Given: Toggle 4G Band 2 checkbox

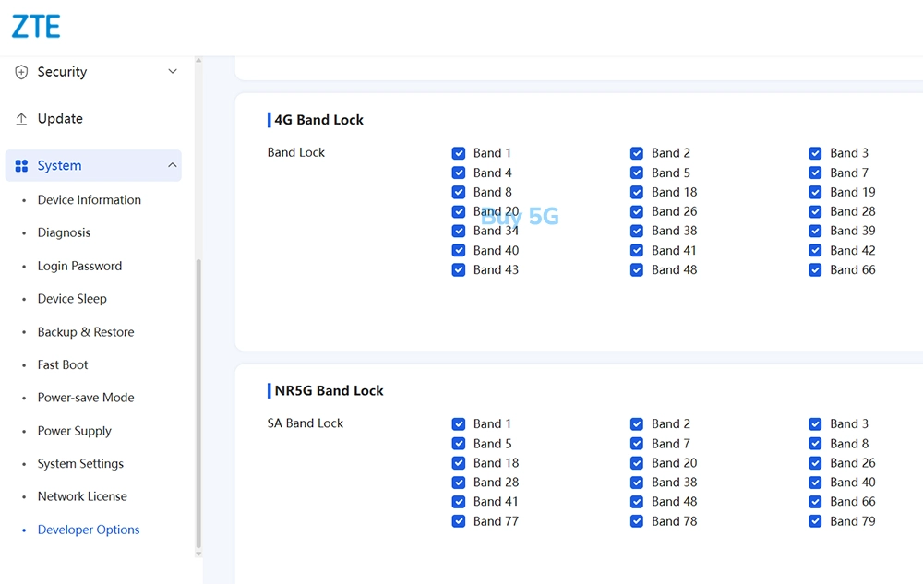Looking at the screenshot, I should tap(637, 153).
